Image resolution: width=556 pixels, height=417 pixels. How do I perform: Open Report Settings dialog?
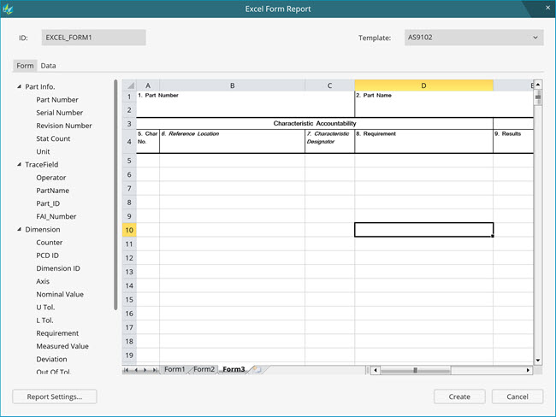point(55,396)
